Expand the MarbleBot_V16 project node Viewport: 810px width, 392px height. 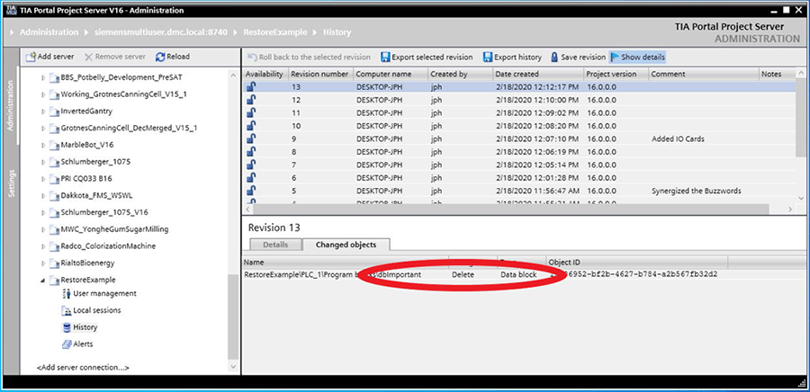tap(43, 146)
